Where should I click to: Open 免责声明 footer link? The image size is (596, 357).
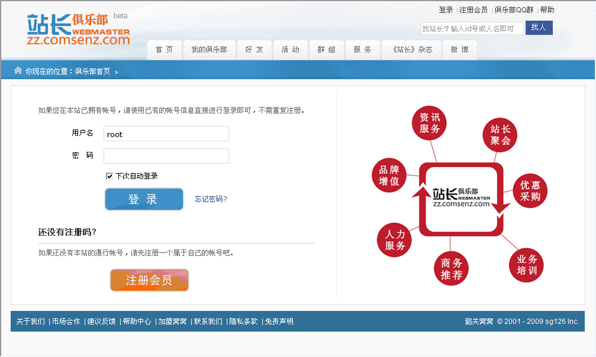point(279,322)
